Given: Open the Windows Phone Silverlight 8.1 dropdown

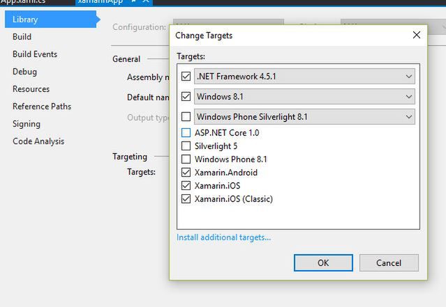Looking at the screenshot, I should click(304, 117).
